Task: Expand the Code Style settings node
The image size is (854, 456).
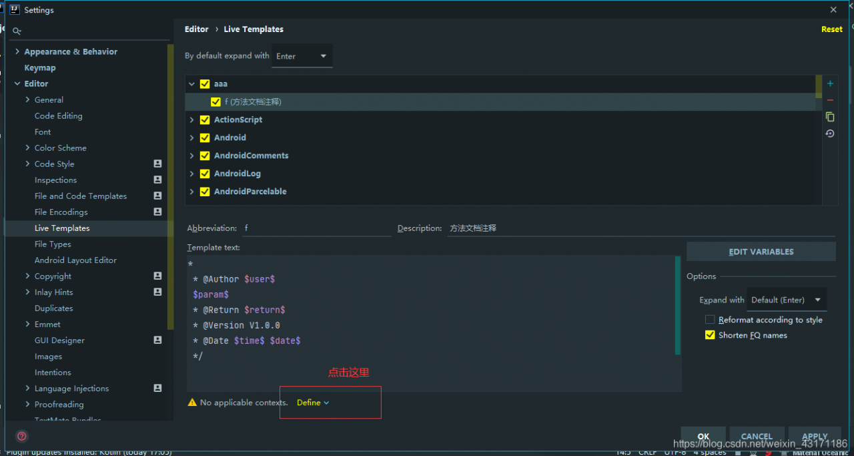Action: coord(27,164)
